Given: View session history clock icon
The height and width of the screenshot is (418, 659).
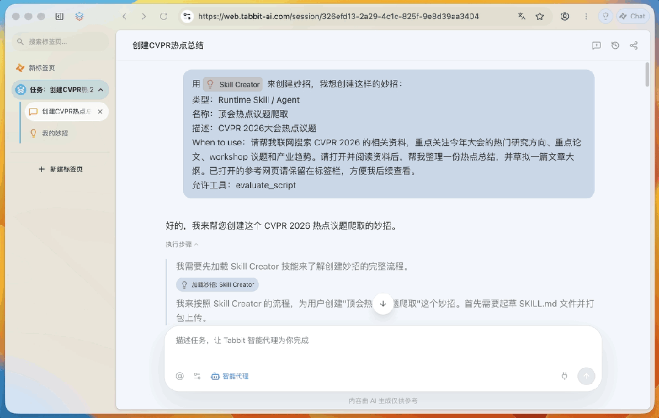Looking at the screenshot, I should (615, 45).
